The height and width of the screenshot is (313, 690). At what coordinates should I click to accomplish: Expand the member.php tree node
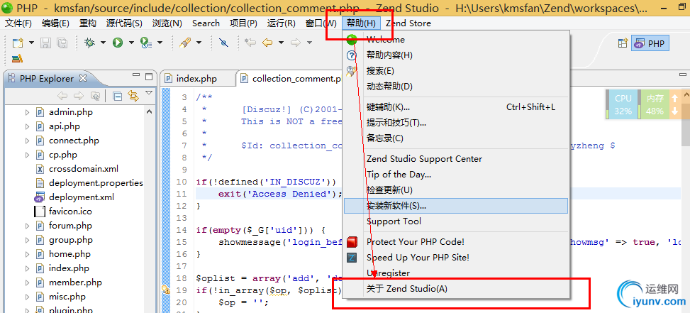[x=27, y=282]
